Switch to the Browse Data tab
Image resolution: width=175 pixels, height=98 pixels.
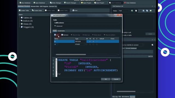(35, 7)
